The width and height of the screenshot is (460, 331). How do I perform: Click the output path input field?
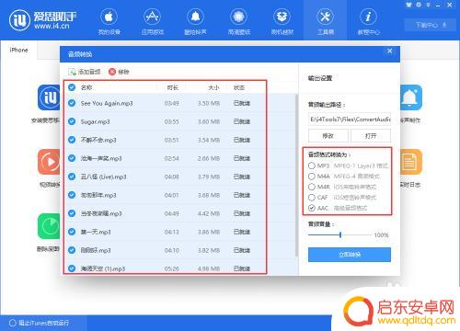(350, 120)
